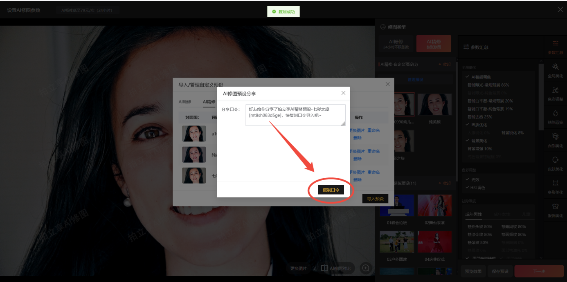
Task: Select the 成年男性 tab
Action: click(475, 214)
